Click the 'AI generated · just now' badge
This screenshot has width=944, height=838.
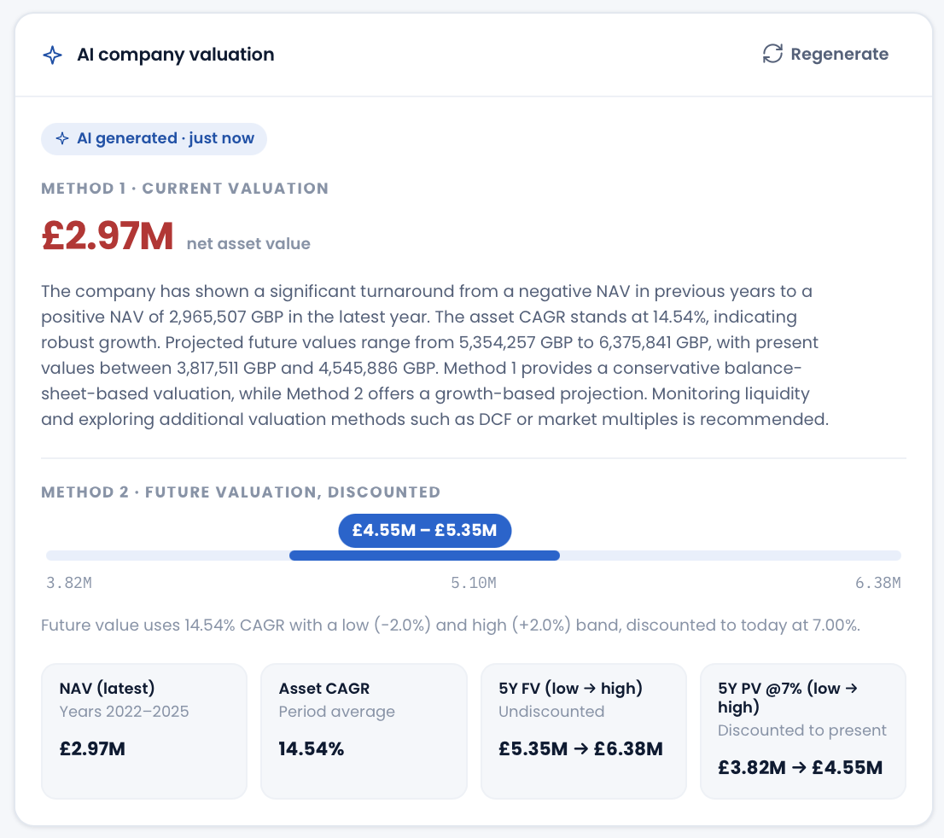click(154, 138)
